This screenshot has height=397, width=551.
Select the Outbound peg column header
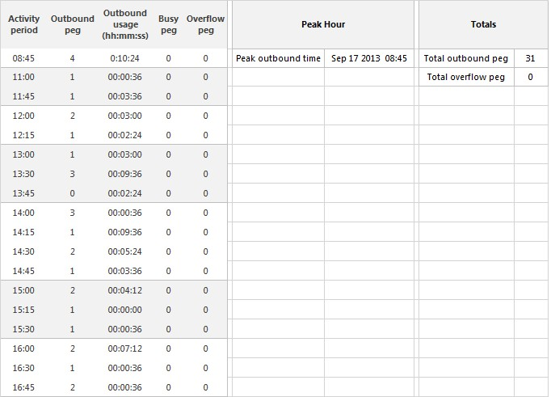pos(73,24)
